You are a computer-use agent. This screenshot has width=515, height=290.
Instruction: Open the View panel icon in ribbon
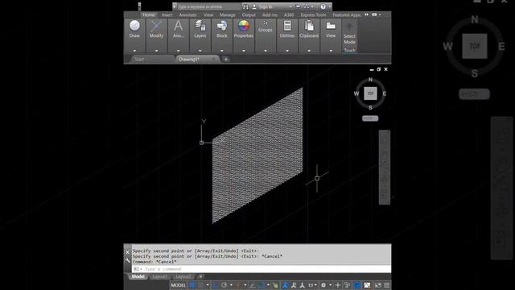[x=331, y=26]
